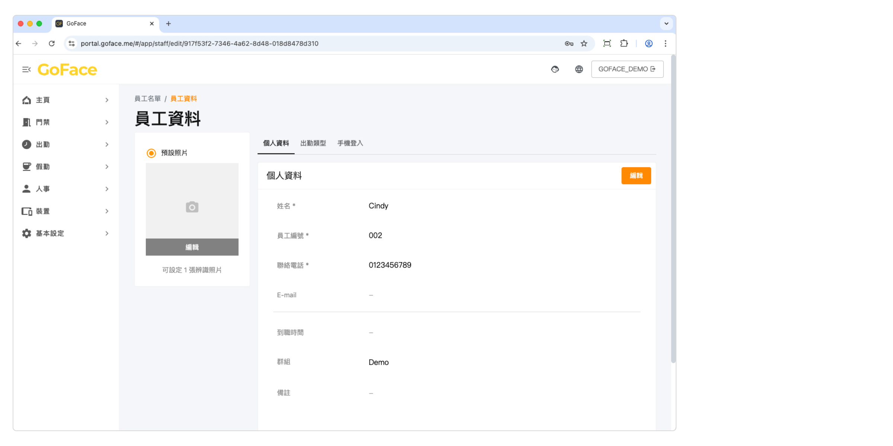The height and width of the screenshot is (446, 893).
Task: Click the orange 編輯 button
Action: 636,175
